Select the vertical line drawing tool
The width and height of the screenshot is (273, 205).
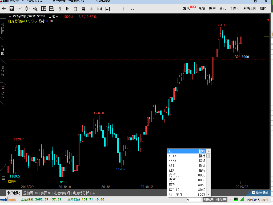[123, 9]
